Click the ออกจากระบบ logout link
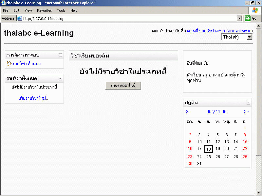Image resolution: width=262 pixels, height=196 pixels. 239,31
